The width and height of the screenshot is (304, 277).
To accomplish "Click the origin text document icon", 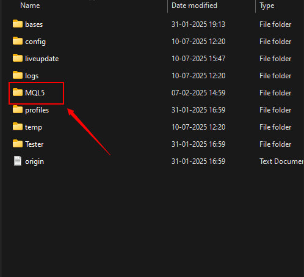I will tap(18, 161).
